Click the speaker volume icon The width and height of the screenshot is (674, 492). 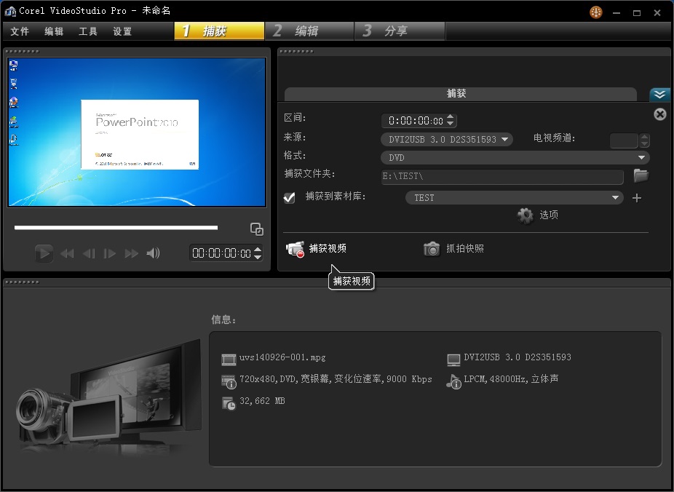[153, 253]
